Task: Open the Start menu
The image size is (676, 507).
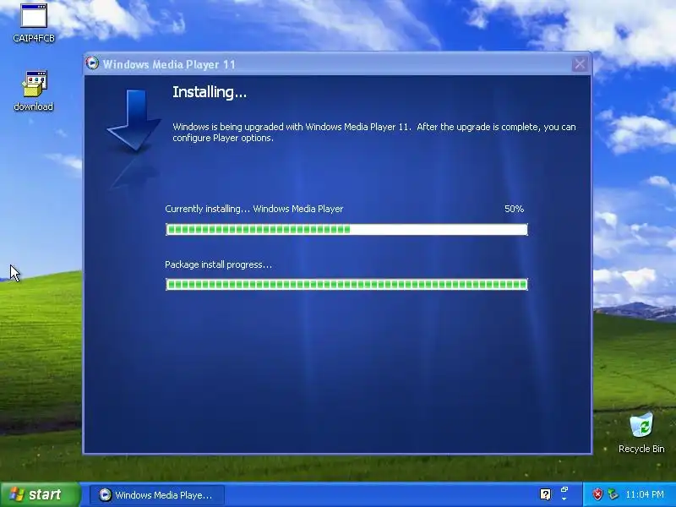Action: click(x=41, y=494)
